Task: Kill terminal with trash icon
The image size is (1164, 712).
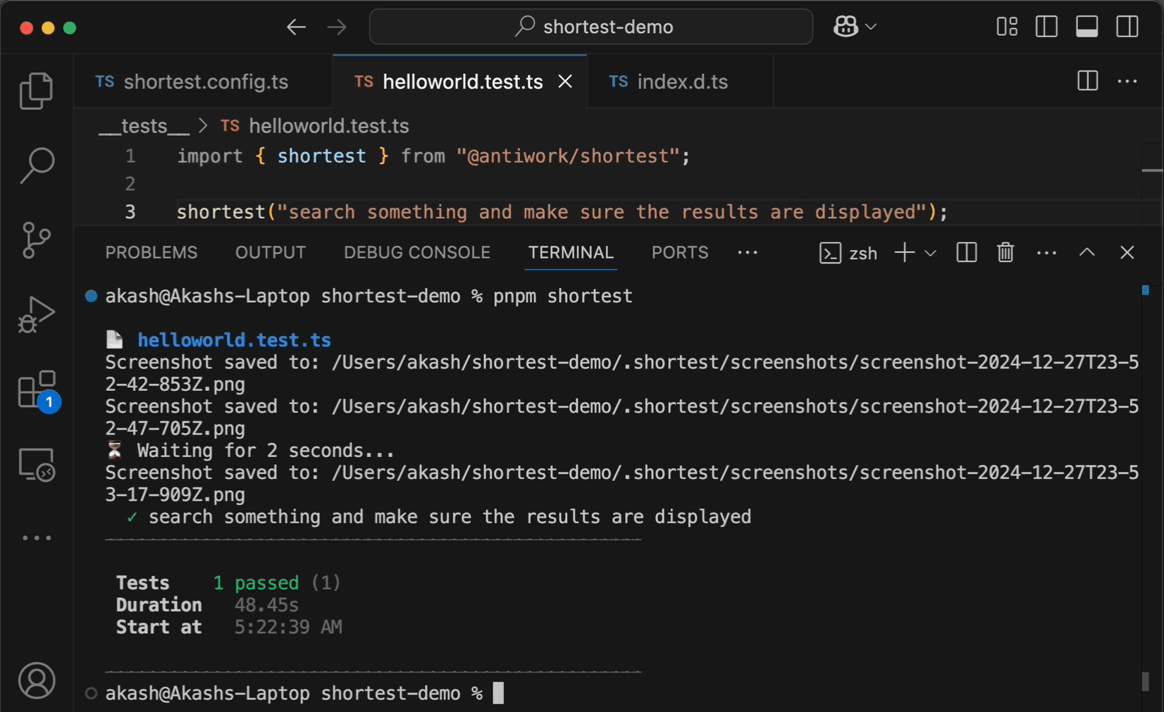Action: coord(1005,252)
